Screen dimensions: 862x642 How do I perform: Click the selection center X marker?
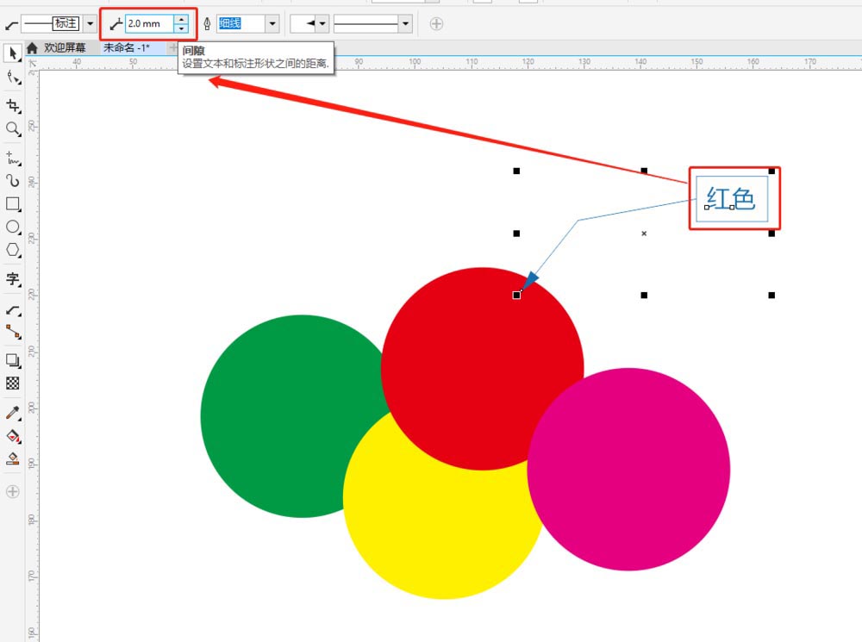coord(644,234)
